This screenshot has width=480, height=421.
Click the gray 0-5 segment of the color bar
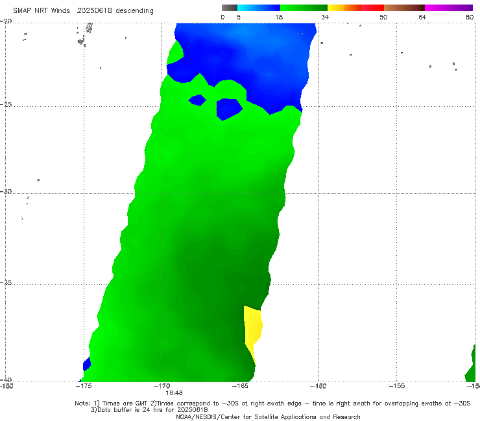(230, 8)
